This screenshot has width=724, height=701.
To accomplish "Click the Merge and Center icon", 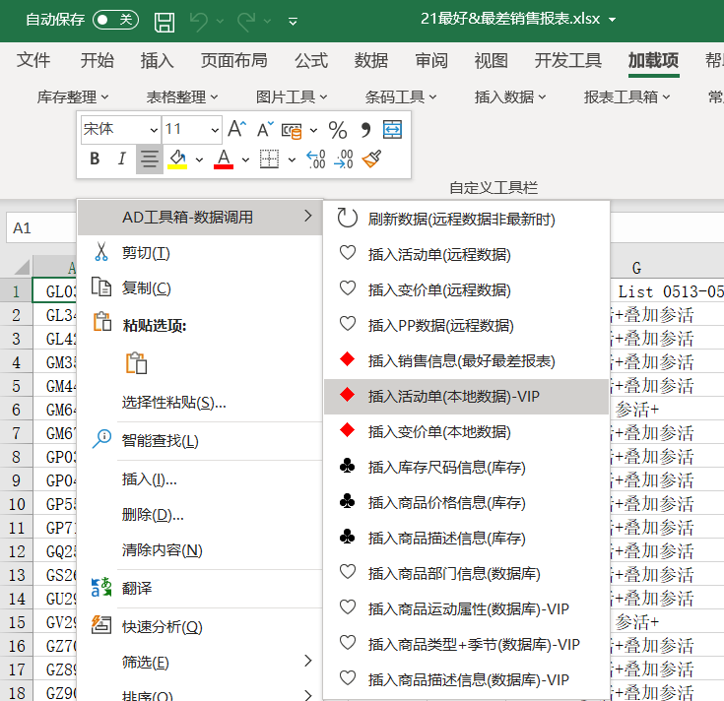I will pyautogui.click(x=392, y=130).
